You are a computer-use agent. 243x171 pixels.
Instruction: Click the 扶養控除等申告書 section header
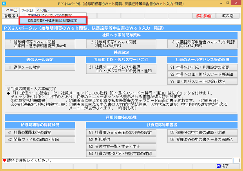tap(162, 125)
